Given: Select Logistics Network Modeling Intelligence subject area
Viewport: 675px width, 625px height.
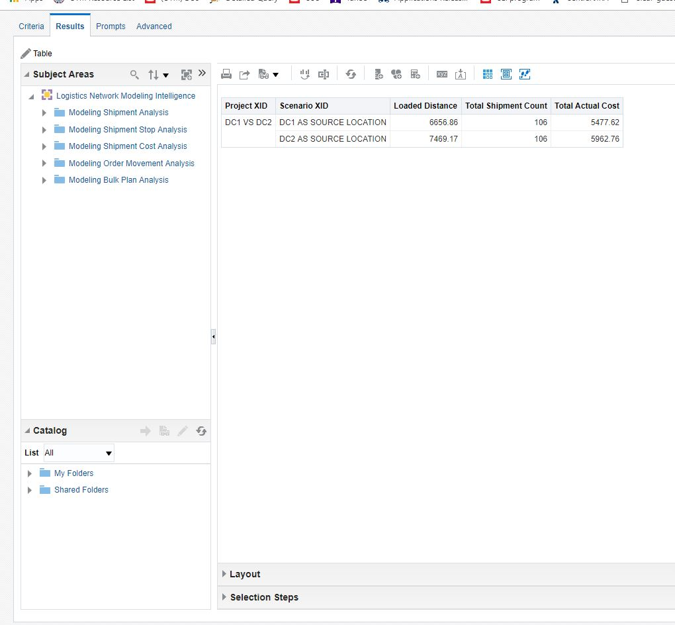Looking at the screenshot, I should coord(126,95).
